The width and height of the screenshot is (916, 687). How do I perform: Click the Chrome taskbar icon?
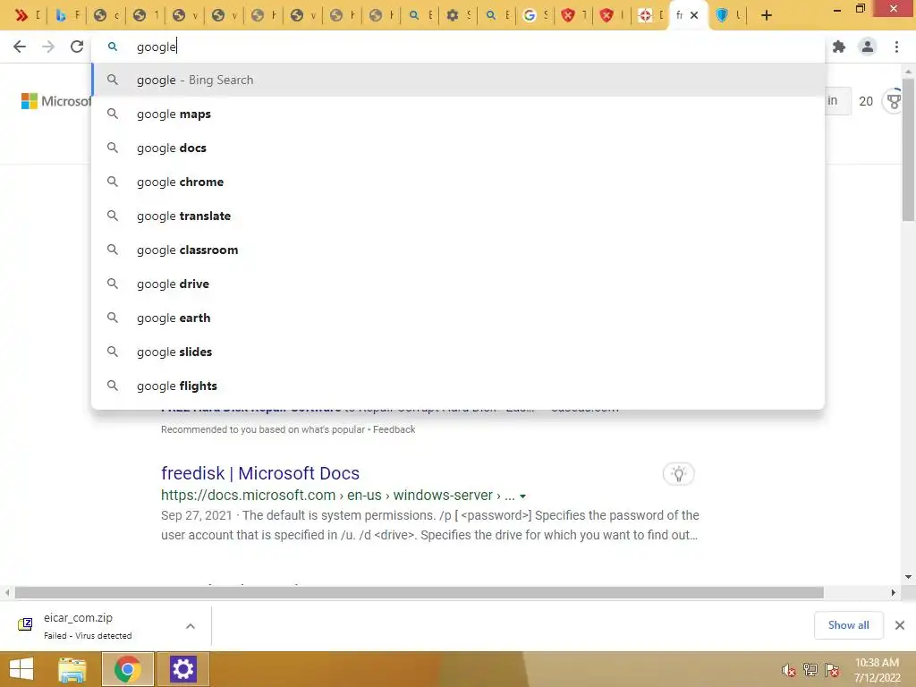(x=128, y=669)
